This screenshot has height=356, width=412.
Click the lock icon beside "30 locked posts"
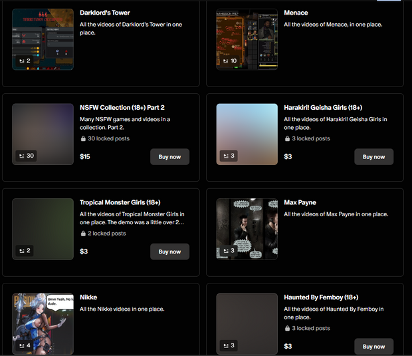click(x=83, y=139)
